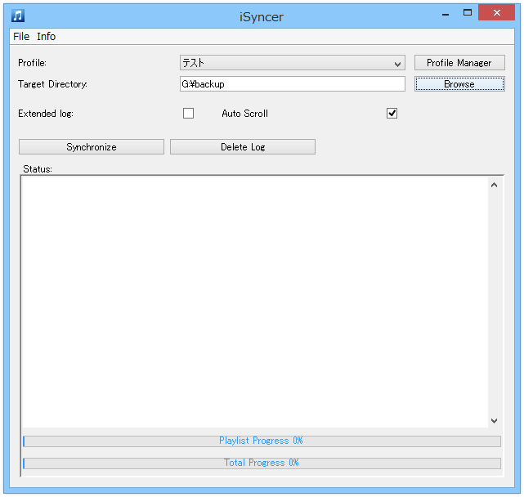
Task: Open the Profile Manager
Action: pyautogui.click(x=459, y=63)
